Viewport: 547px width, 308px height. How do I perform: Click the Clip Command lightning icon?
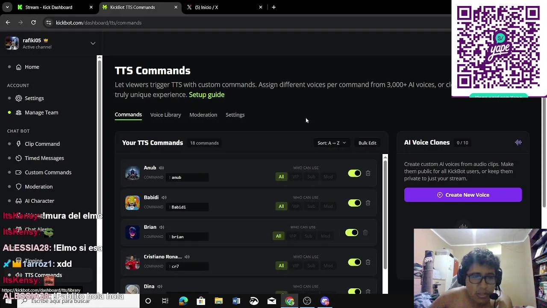19,144
